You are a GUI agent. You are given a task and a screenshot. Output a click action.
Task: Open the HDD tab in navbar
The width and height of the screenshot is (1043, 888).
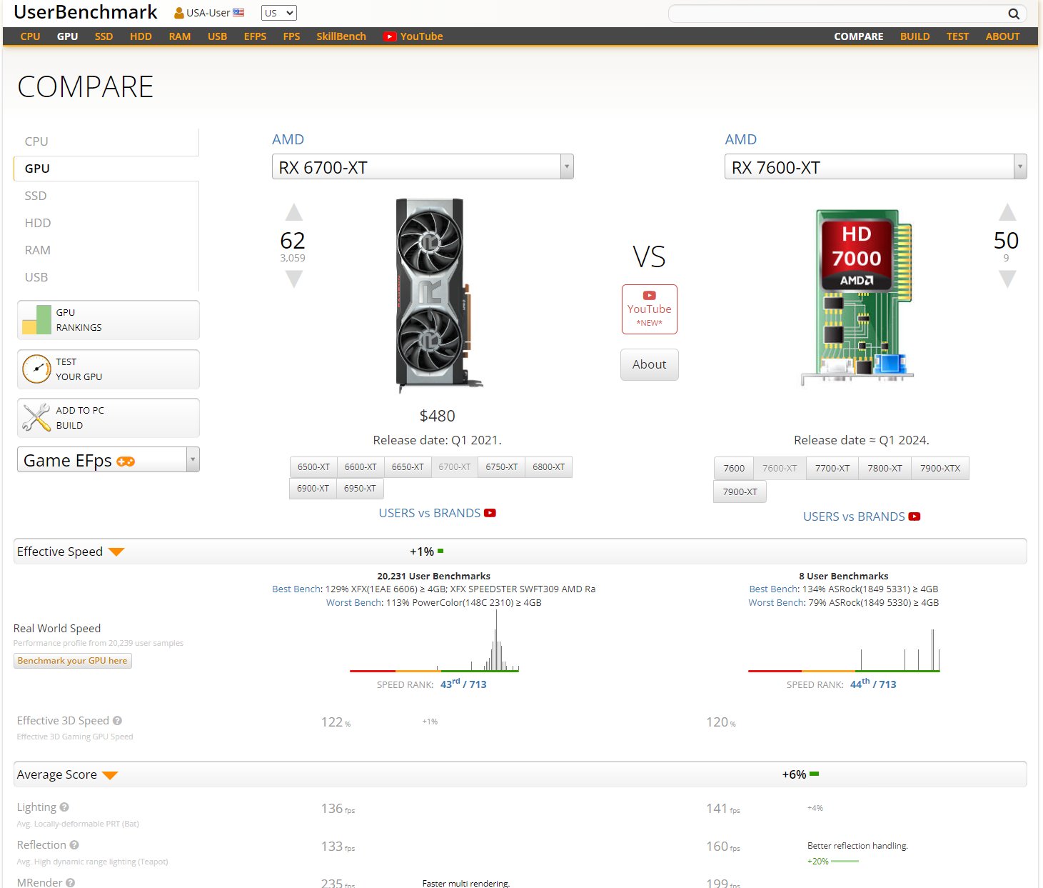pyautogui.click(x=141, y=36)
